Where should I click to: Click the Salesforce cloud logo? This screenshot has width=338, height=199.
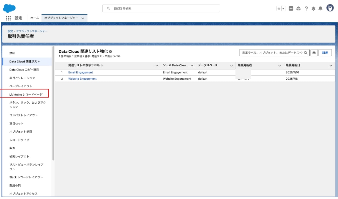tap(11, 8)
